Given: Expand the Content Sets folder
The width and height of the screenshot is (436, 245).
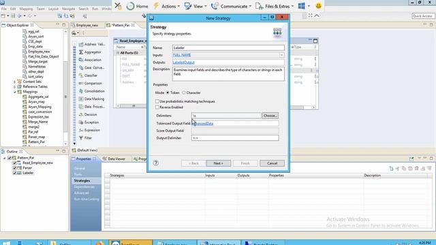Looking at the screenshot, I should 15,82.
